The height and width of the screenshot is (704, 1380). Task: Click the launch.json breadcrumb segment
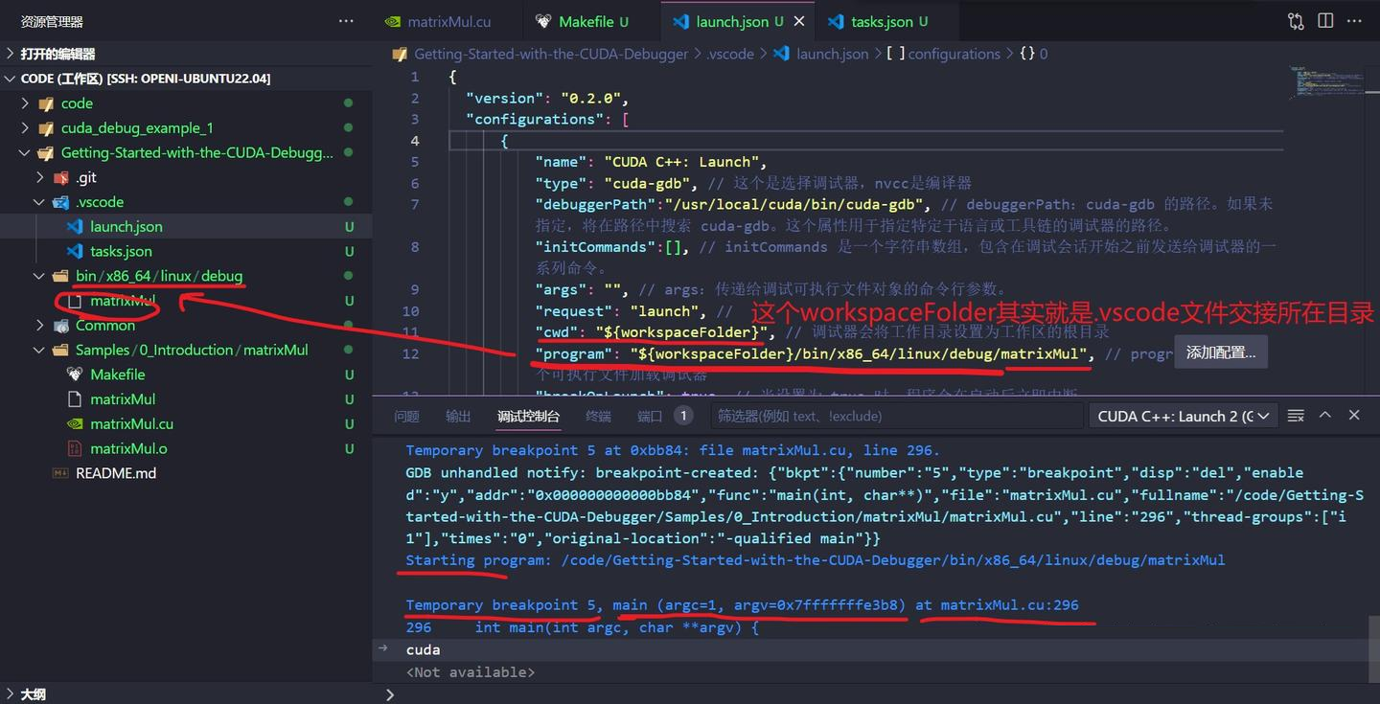pos(833,55)
